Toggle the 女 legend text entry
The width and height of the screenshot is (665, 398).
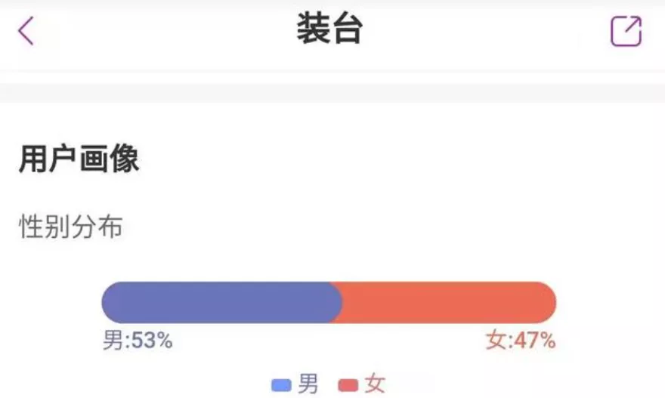tap(375, 384)
